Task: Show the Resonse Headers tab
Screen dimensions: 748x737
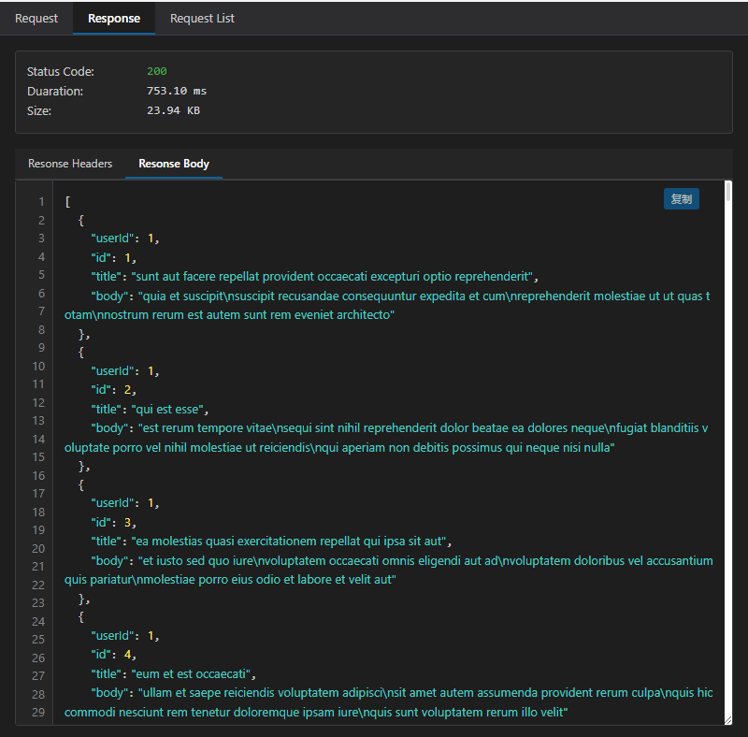Action: (70, 164)
